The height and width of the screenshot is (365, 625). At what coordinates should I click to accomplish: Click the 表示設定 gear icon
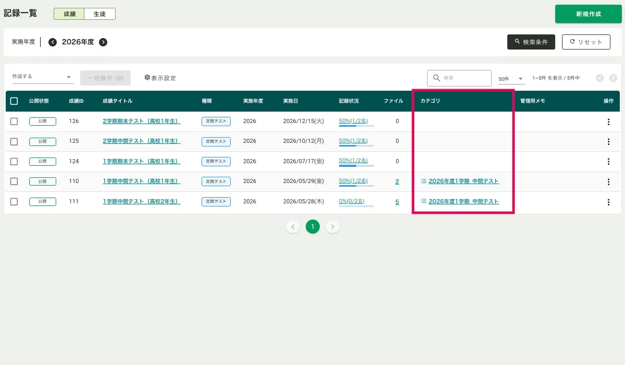coord(147,78)
